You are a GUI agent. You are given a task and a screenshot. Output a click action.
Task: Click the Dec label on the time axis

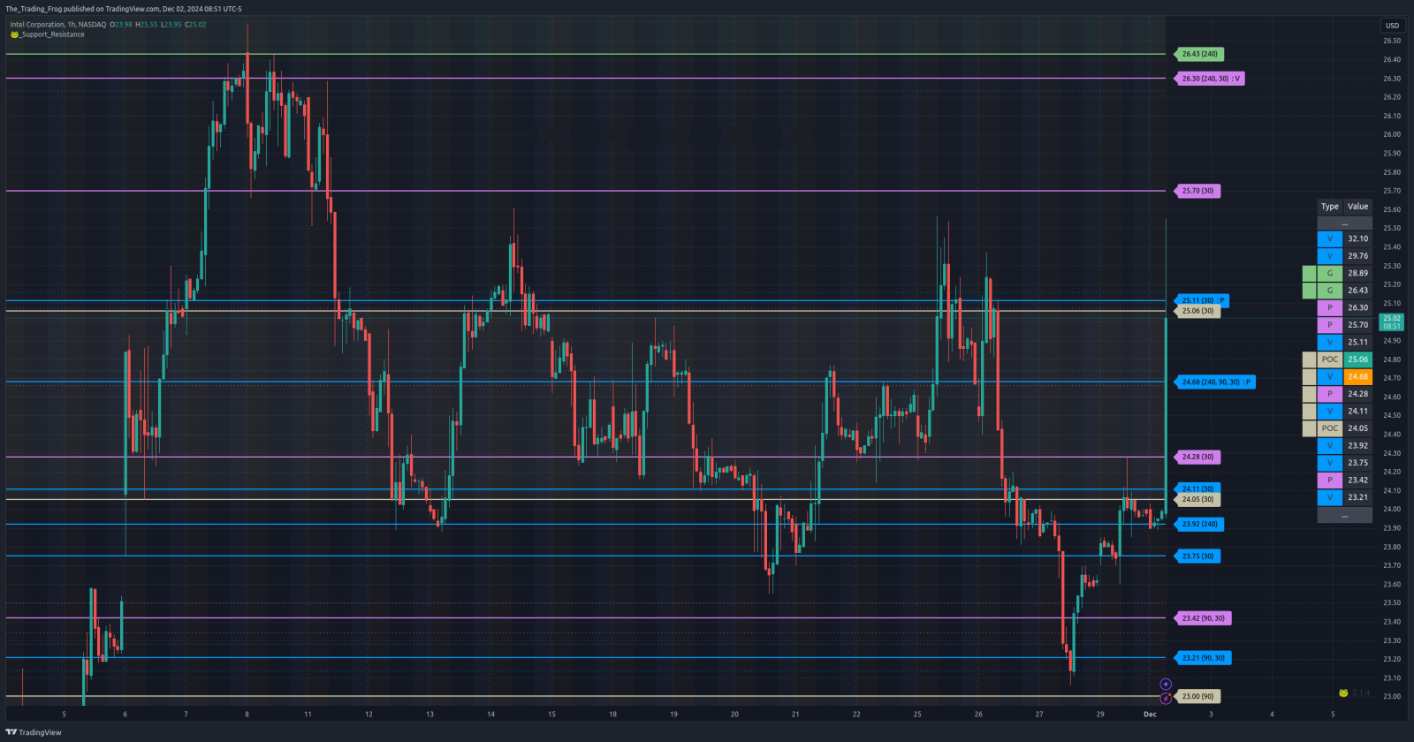[x=1150, y=714]
